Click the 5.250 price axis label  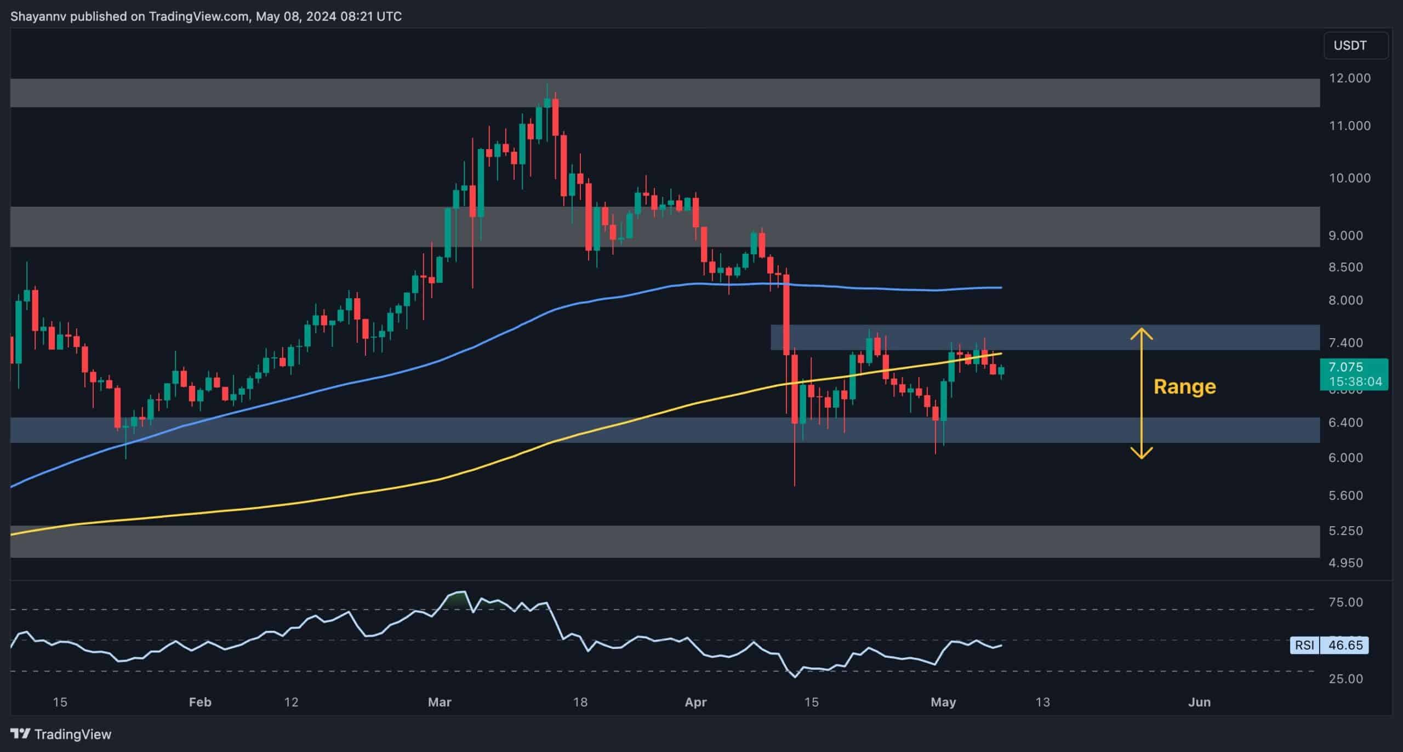click(x=1345, y=531)
